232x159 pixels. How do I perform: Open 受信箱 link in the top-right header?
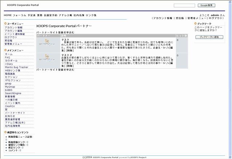pos(180,18)
